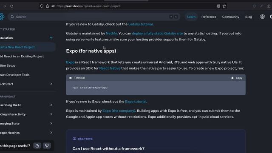Screen dimensions: 272x153
Task: Click the Quick Start sidebar label
Action: [7, 84]
